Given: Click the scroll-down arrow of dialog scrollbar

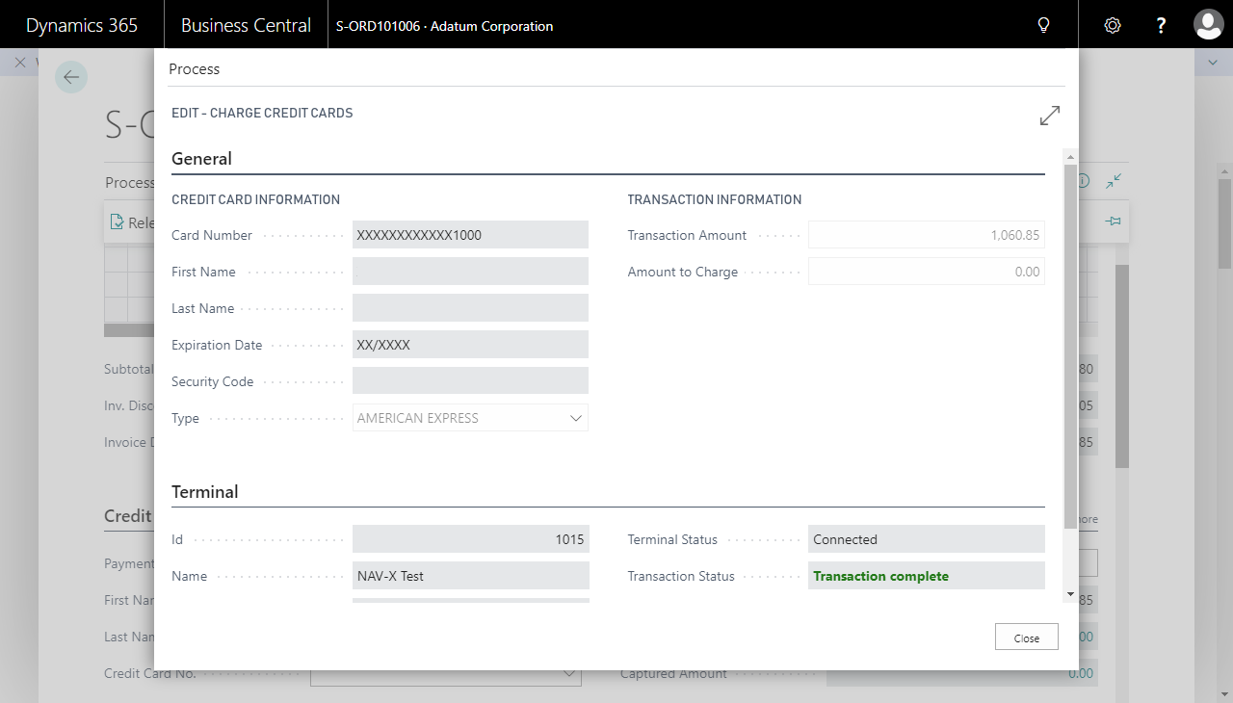Looking at the screenshot, I should (x=1070, y=594).
